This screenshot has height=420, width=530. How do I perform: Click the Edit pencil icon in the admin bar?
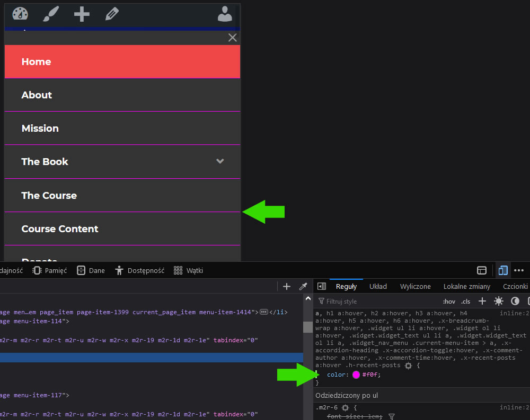coord(112,14)
